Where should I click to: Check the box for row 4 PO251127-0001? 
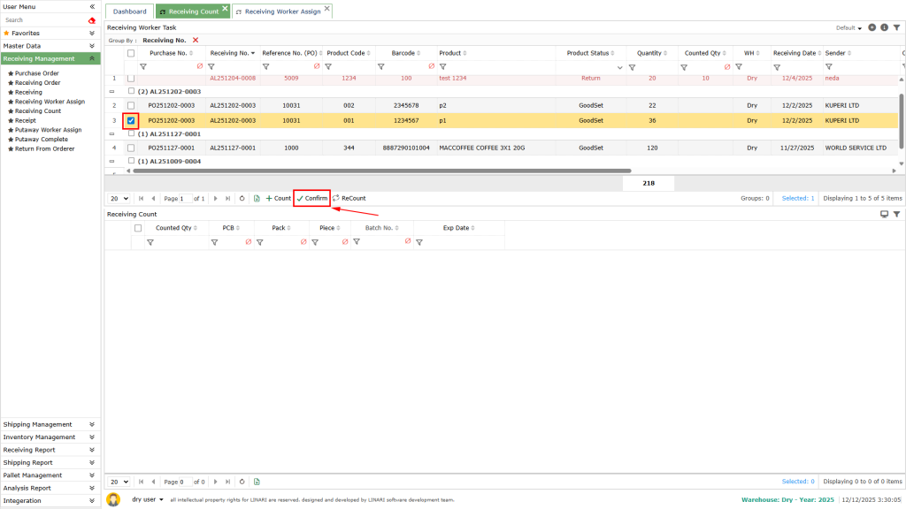point(131,148)
